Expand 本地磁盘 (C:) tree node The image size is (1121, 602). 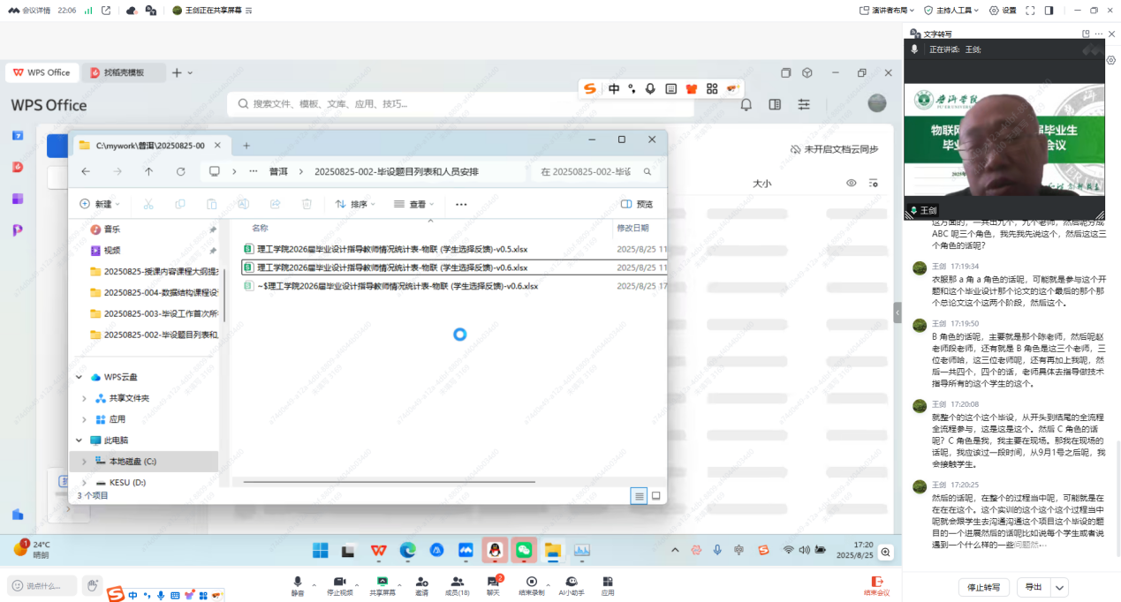pos(84,462)
